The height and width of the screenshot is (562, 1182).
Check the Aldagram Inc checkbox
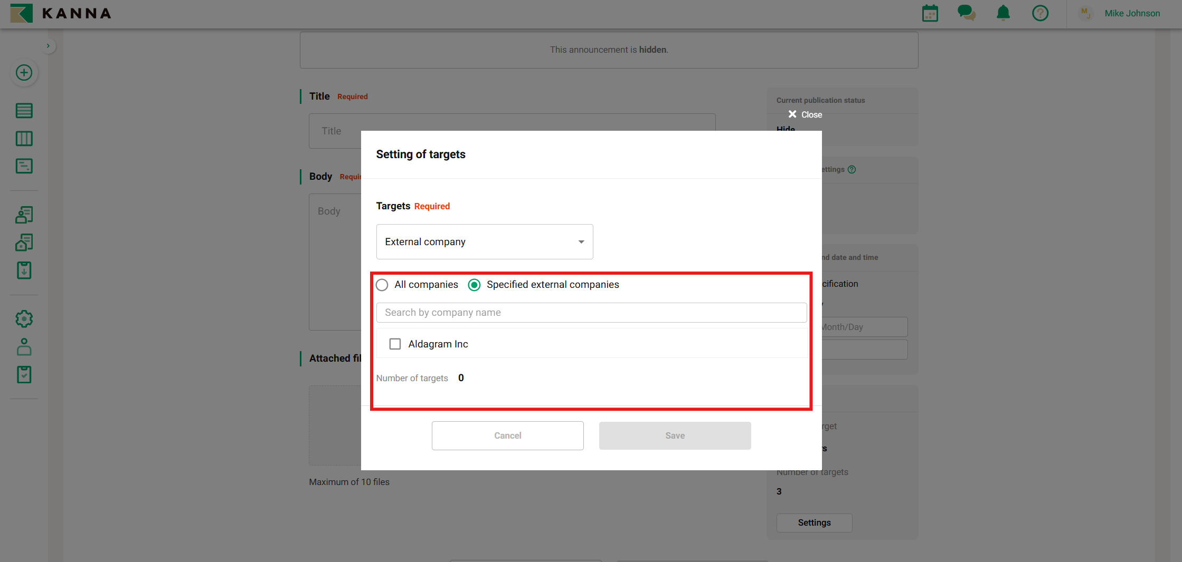pyautogui.click(x=395, y=344)
